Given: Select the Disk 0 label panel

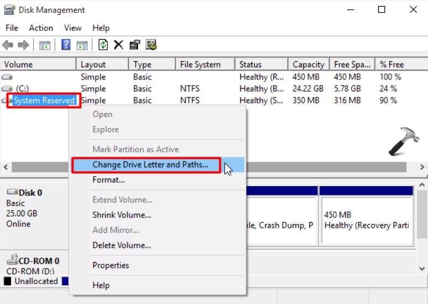Looking at the screenshot, I should pos(34,214).
